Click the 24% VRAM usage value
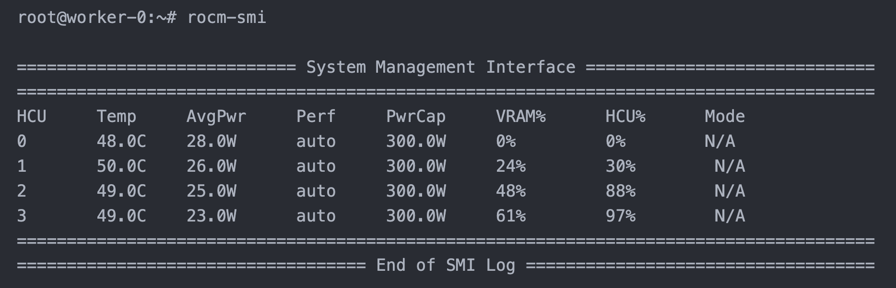896x288 pixels. (510, 166)
